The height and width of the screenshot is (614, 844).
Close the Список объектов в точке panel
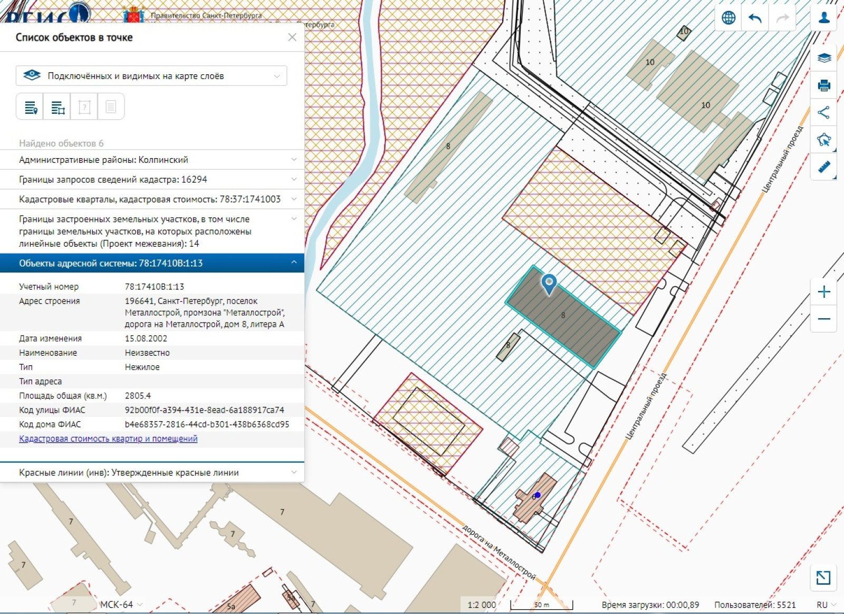point(292,37)
